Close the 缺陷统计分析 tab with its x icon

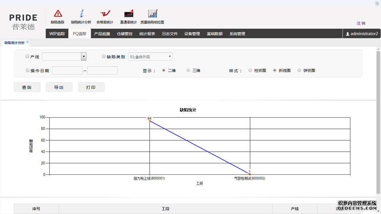[28, 42]
